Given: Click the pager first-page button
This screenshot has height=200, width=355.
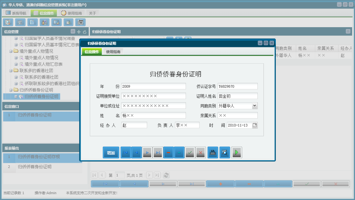Looking at the screenshot, I should pos(94,175).
